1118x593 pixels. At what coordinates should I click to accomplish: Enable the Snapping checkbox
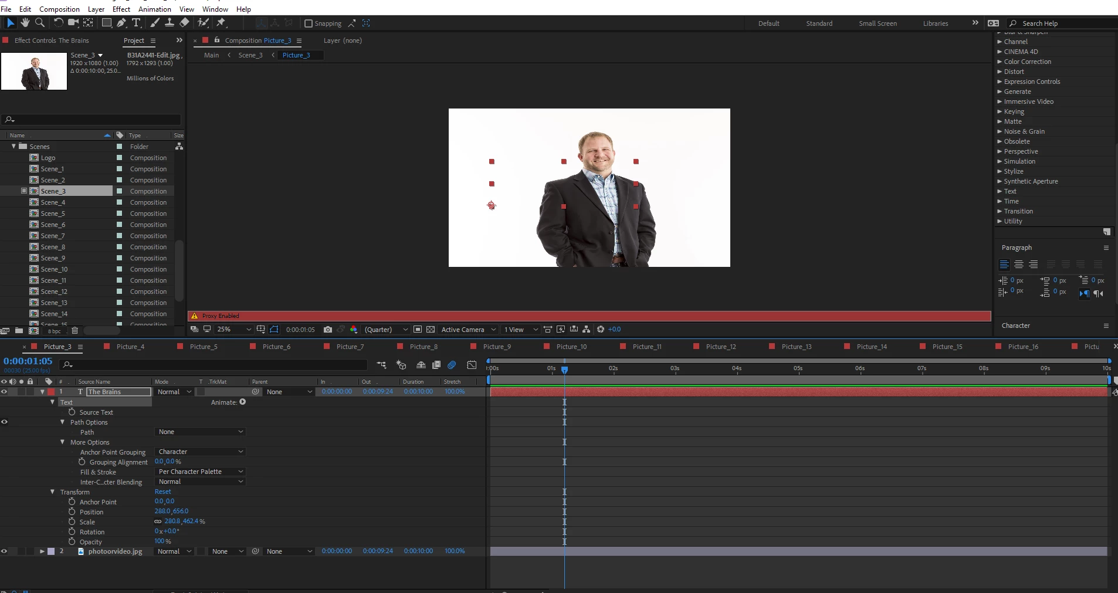pos(309,23)
